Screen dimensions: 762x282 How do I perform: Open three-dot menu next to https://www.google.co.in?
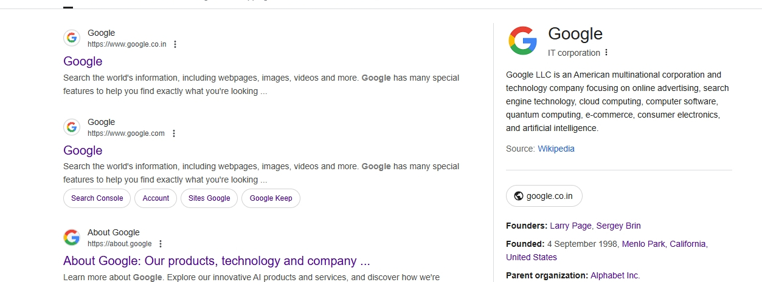click(175, 44)
